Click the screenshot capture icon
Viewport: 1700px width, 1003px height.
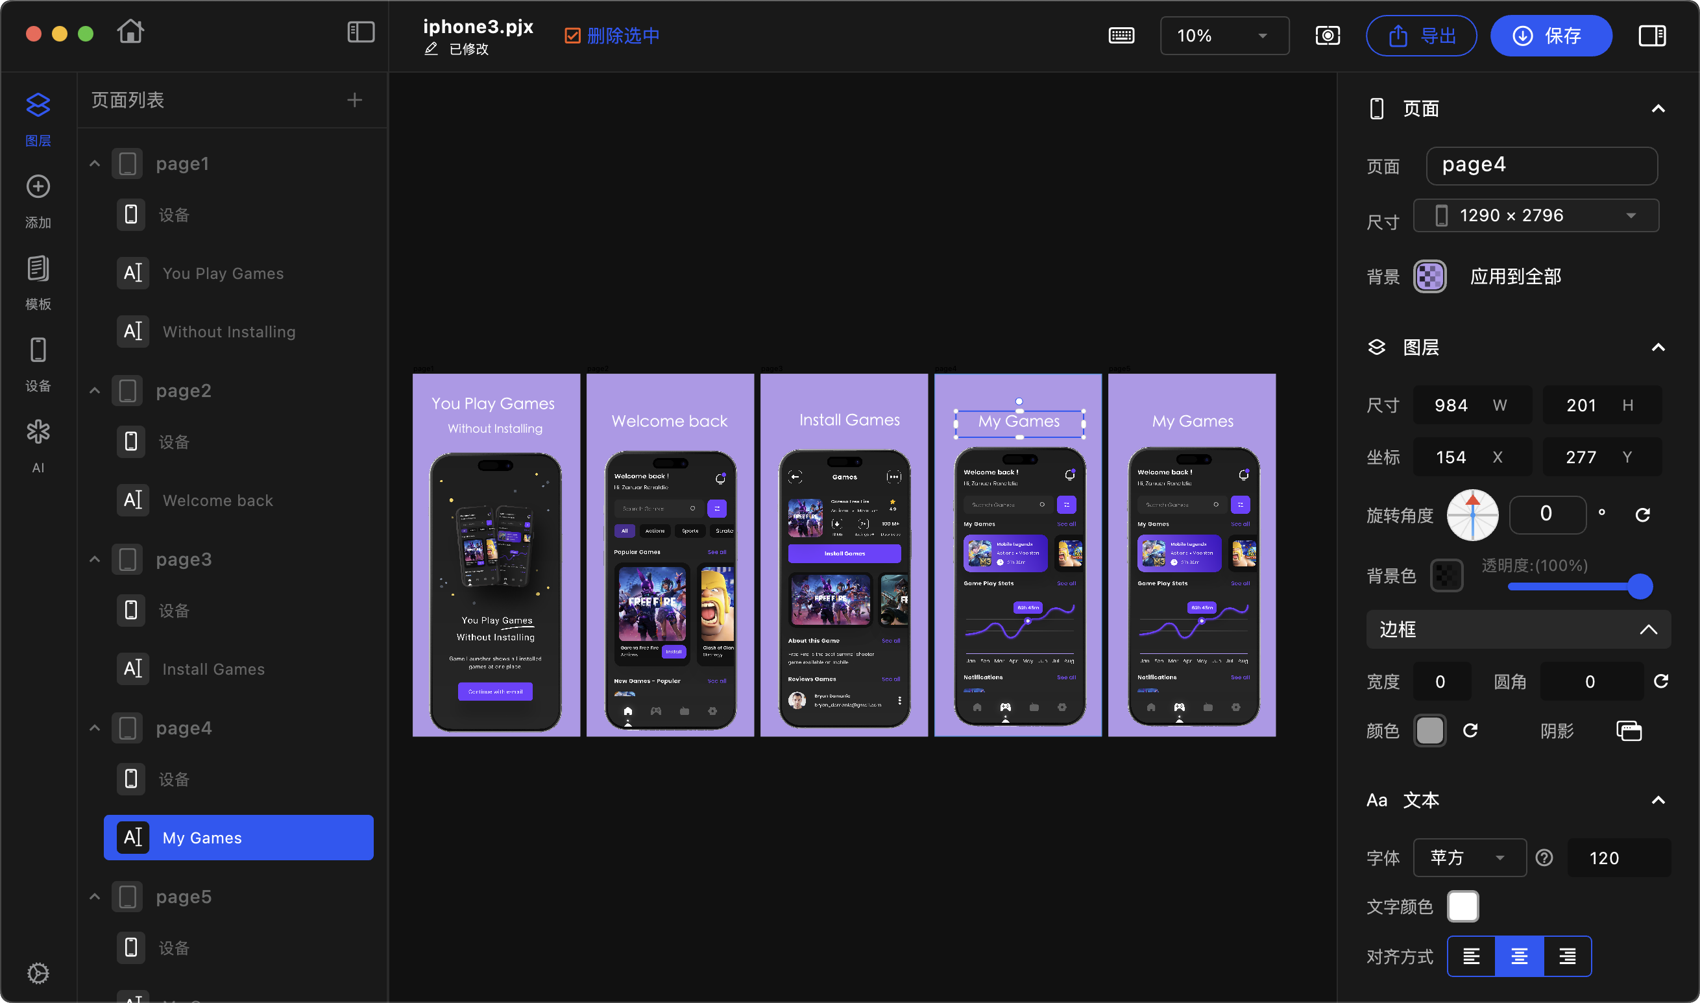coord(1328,35)
